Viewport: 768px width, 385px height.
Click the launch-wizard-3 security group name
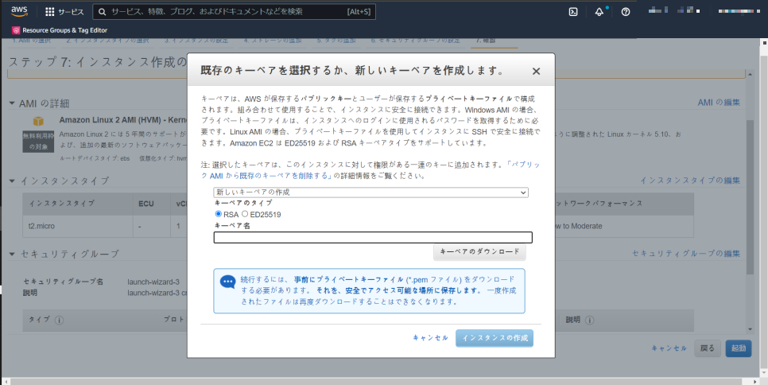click(x=153, y=282)
